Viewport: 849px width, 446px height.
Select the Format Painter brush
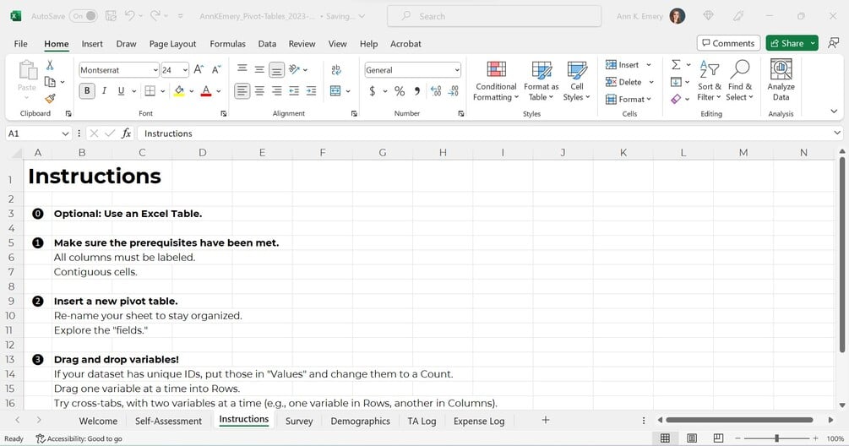(x=50, y=99)
